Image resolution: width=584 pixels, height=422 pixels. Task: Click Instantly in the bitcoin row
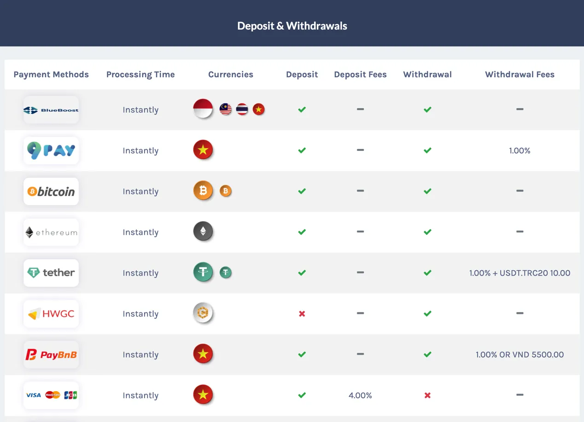(x=140, y=191)
